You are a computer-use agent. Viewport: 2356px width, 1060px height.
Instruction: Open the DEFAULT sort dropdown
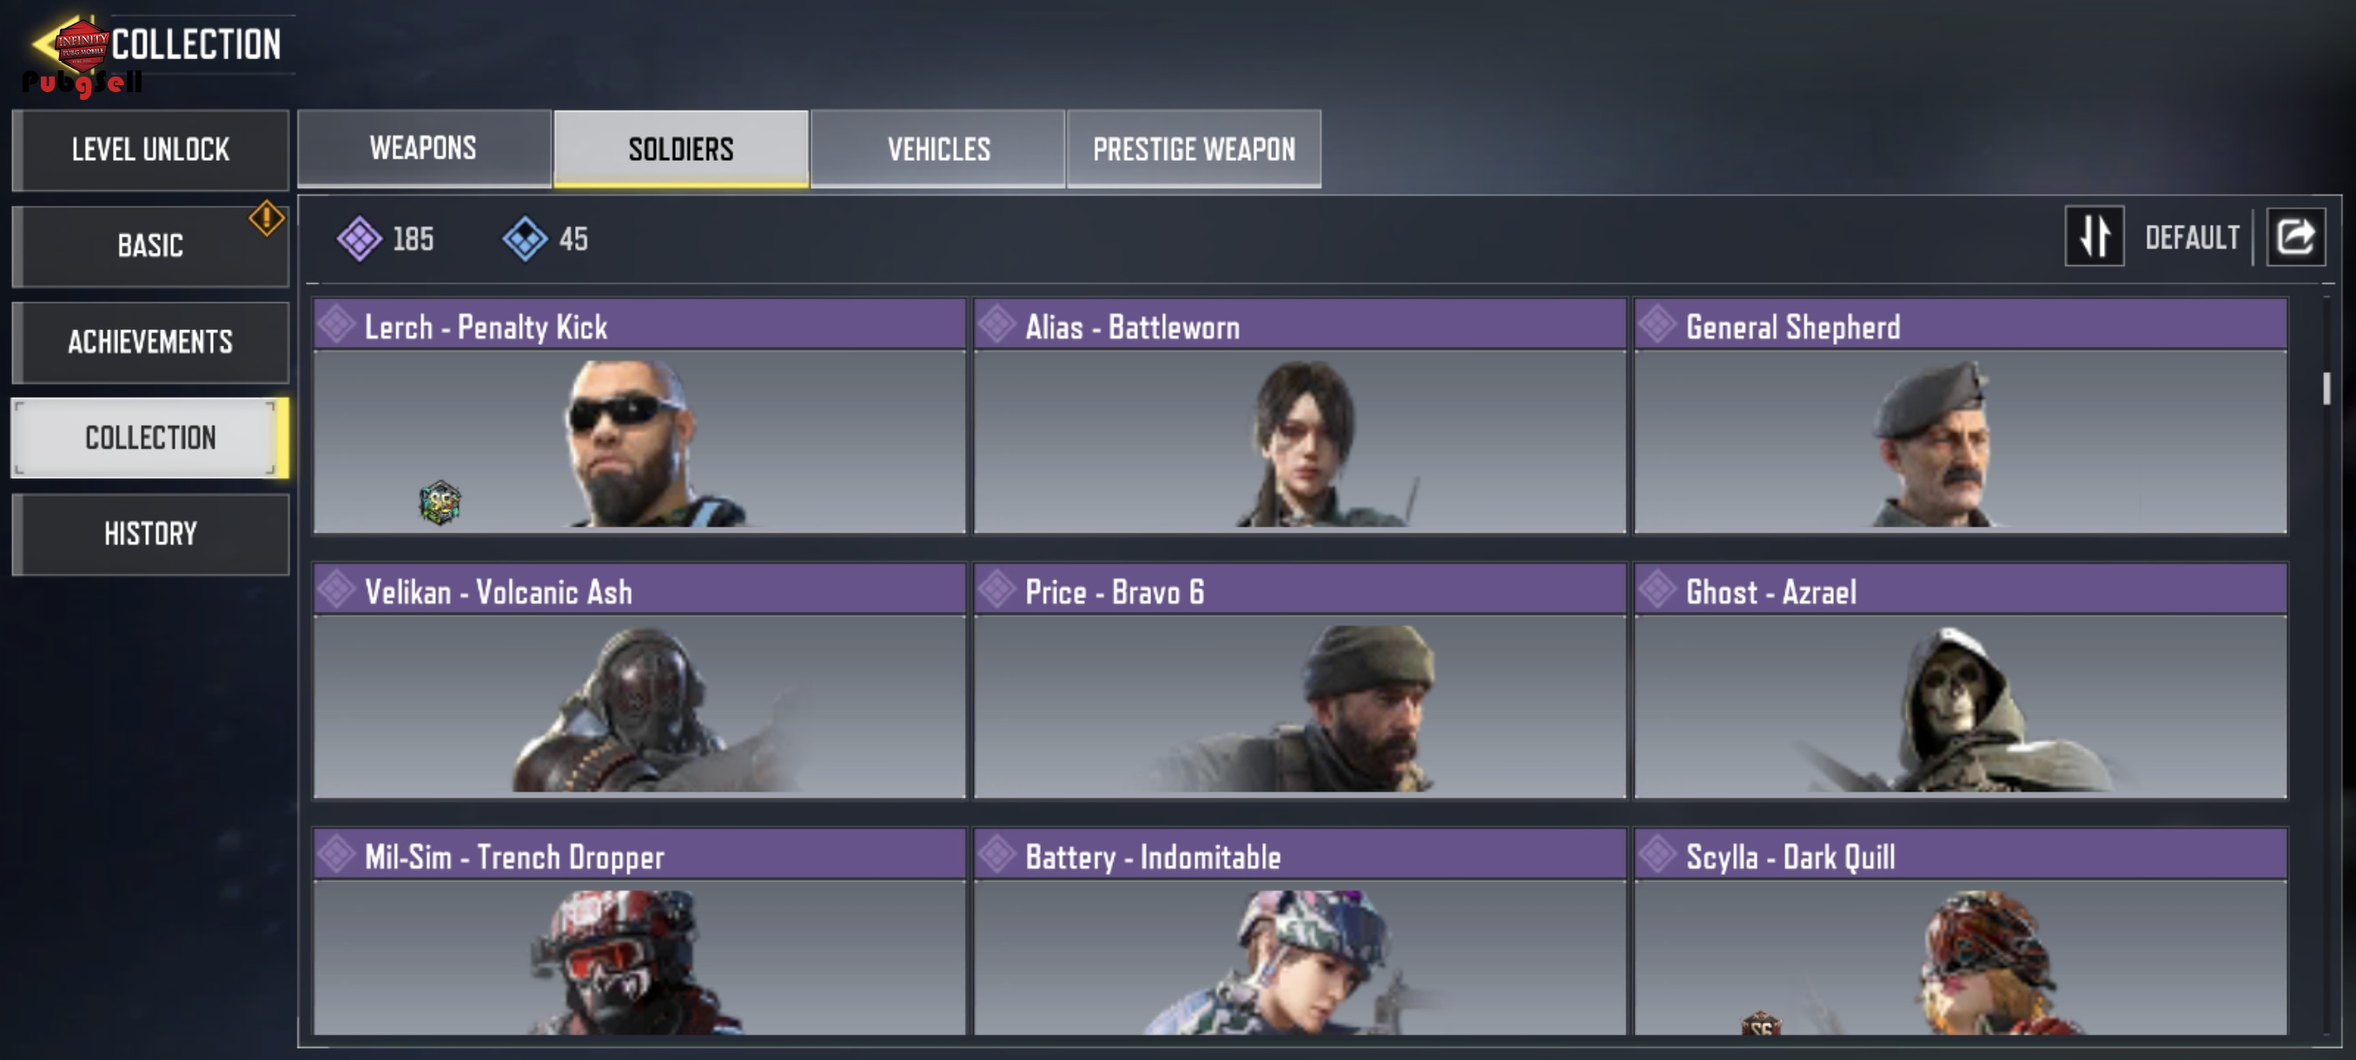pyautogui.click(x=2191, y=238)
